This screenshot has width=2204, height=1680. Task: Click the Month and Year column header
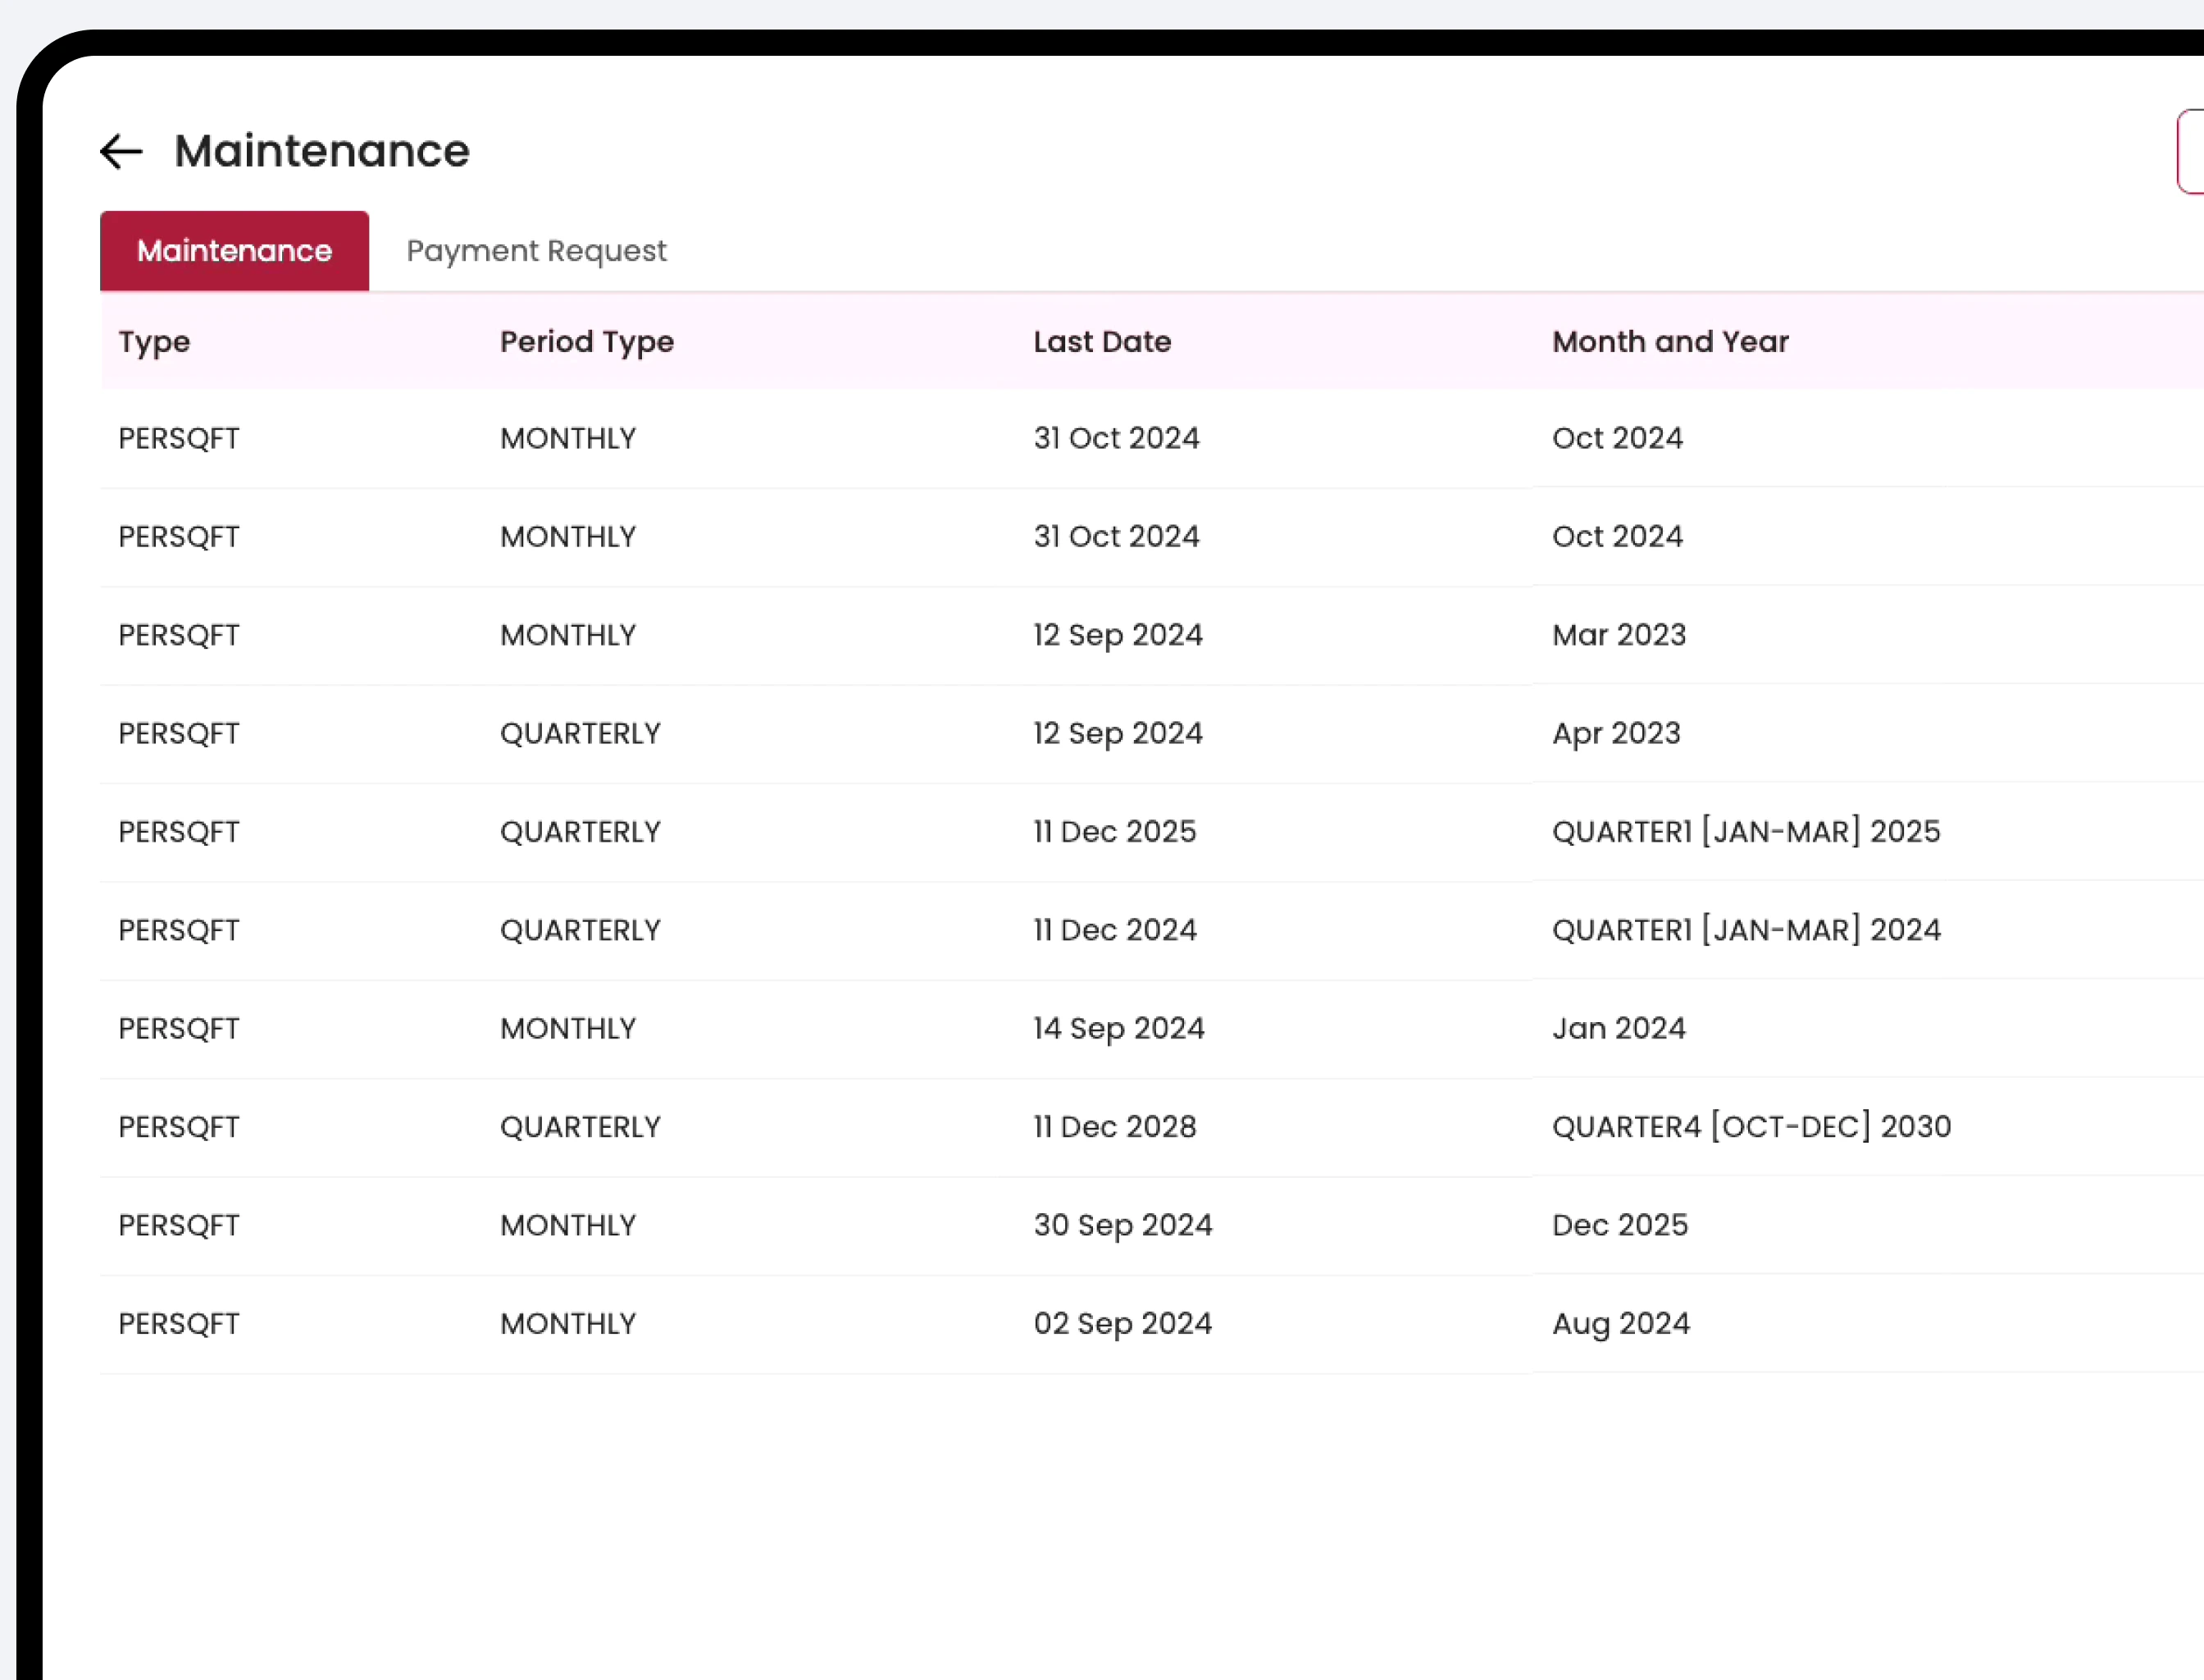coord(1669,342)
